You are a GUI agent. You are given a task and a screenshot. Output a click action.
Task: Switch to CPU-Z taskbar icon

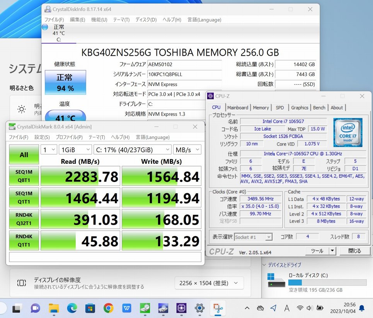[181, 308]
